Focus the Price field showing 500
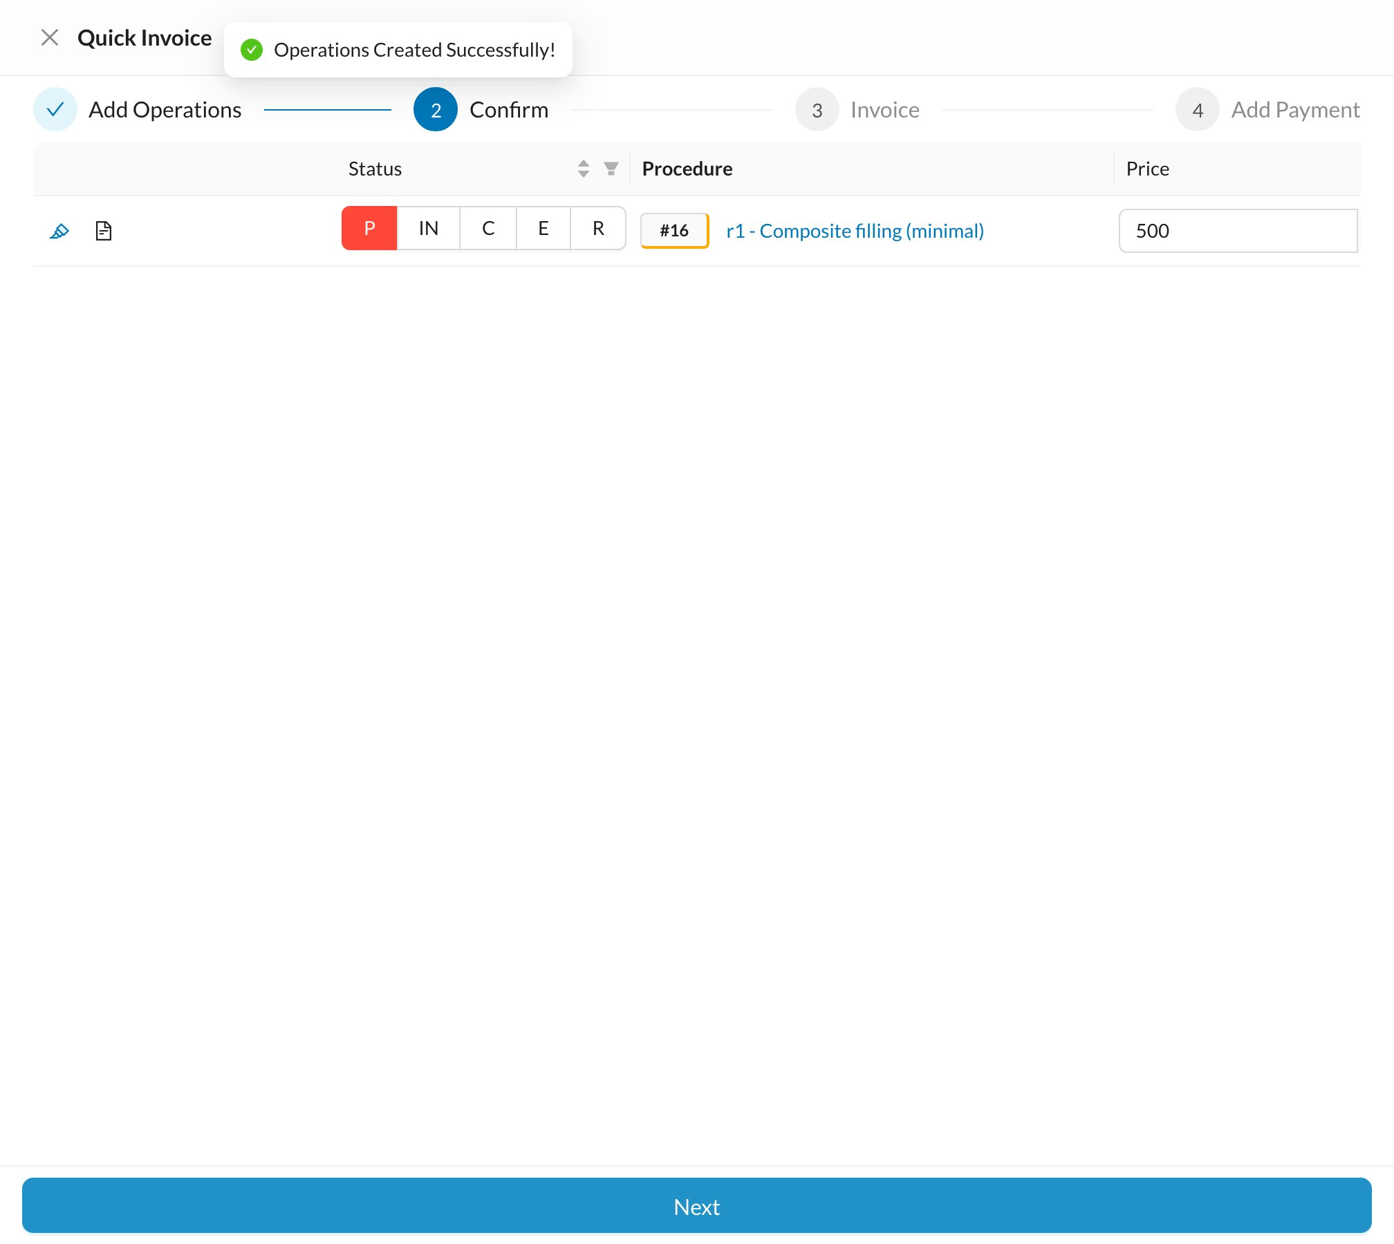The image size is (1394, 1244). (x=1238, y=231)
